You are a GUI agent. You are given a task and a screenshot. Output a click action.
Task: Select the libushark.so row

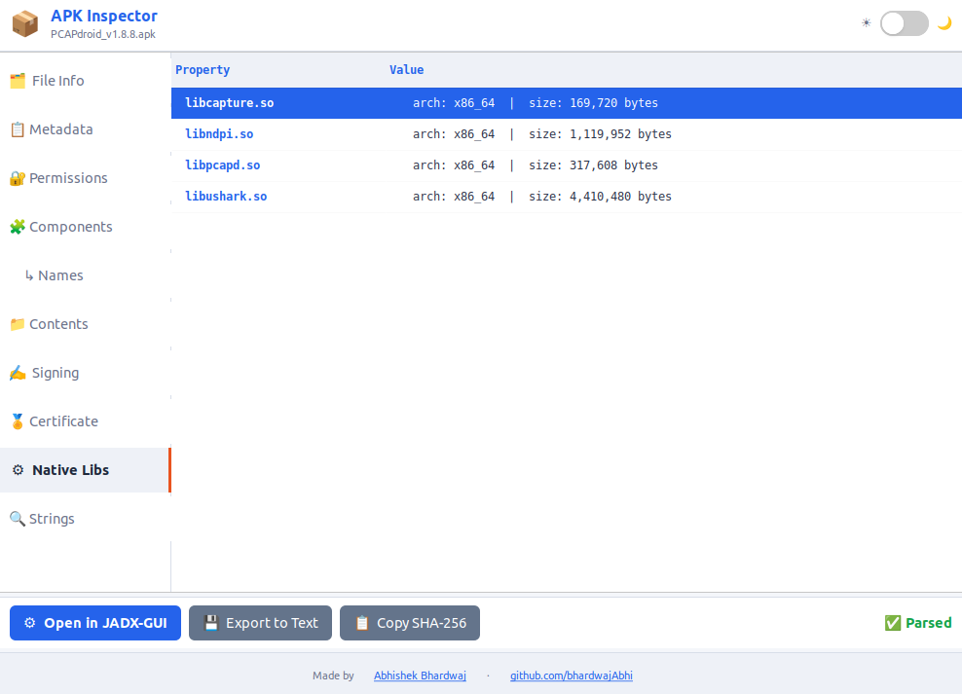567,197
